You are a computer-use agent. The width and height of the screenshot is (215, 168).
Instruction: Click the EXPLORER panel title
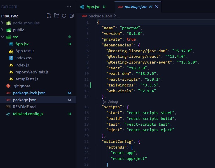coord(9,7)
